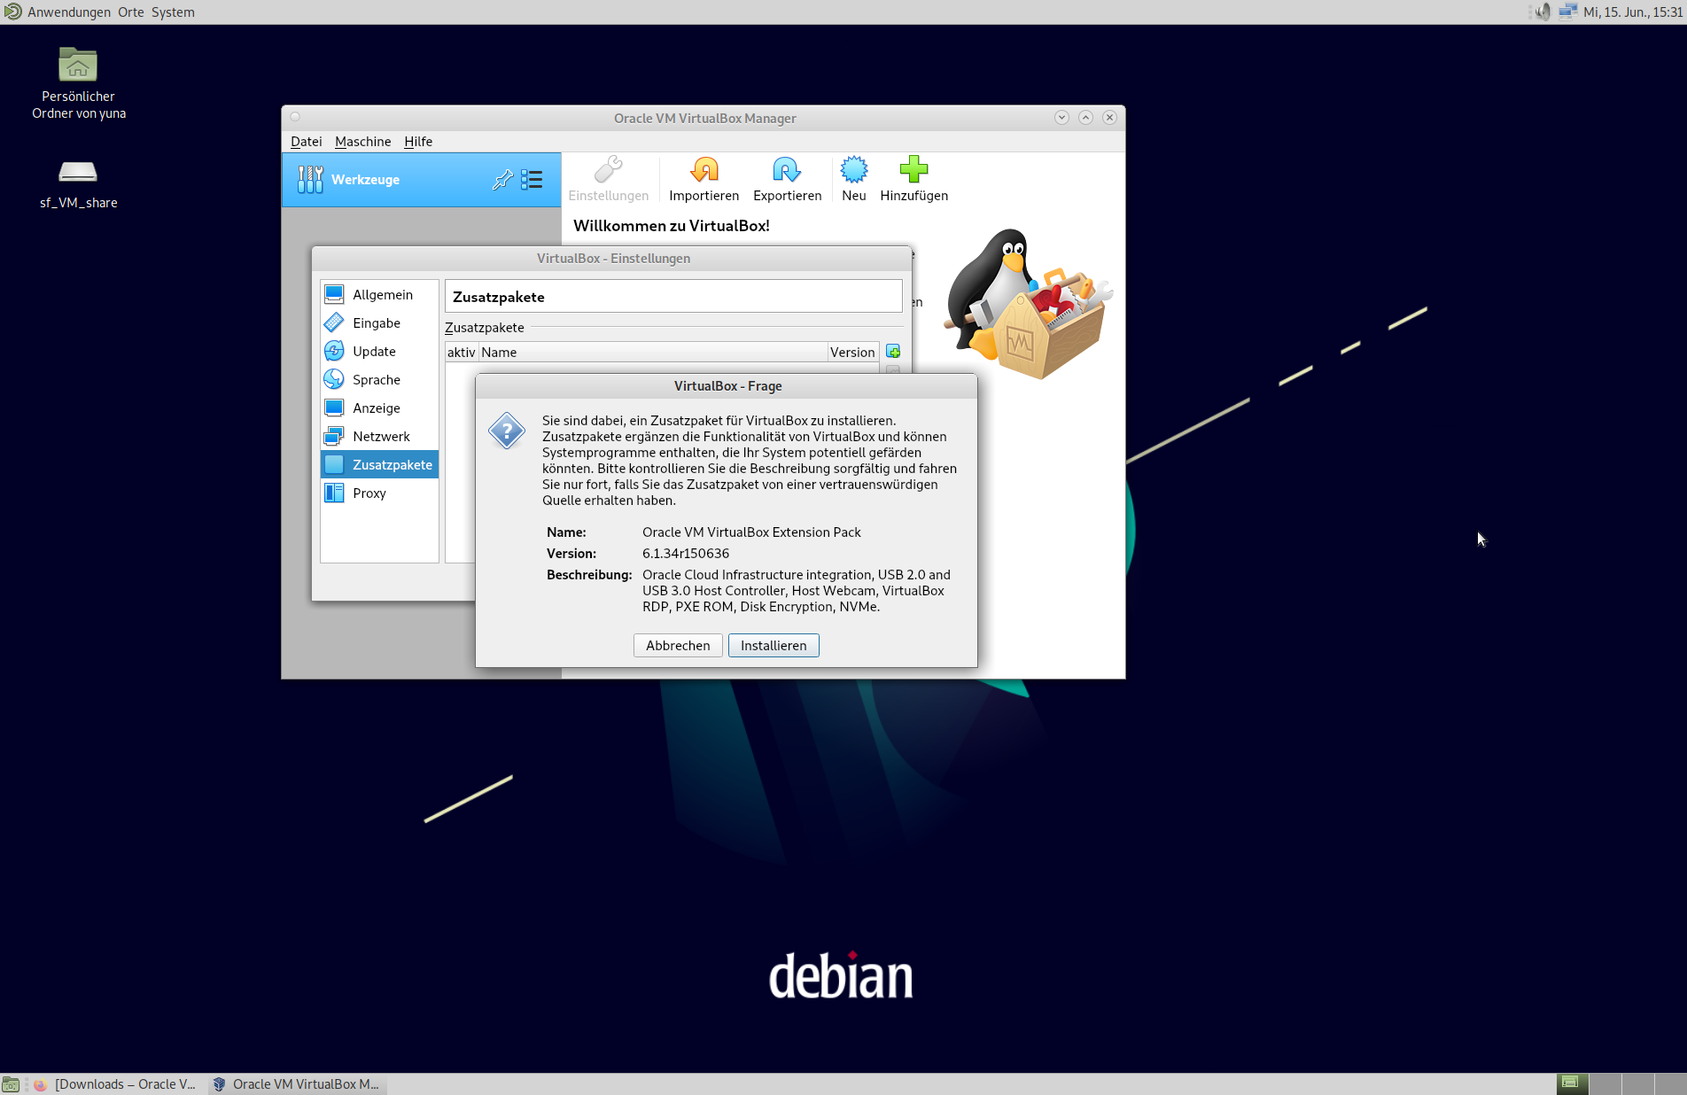Click the pin icon next to Werkzeuge
Screen dimensions: 1687x1095
[502, 180]
